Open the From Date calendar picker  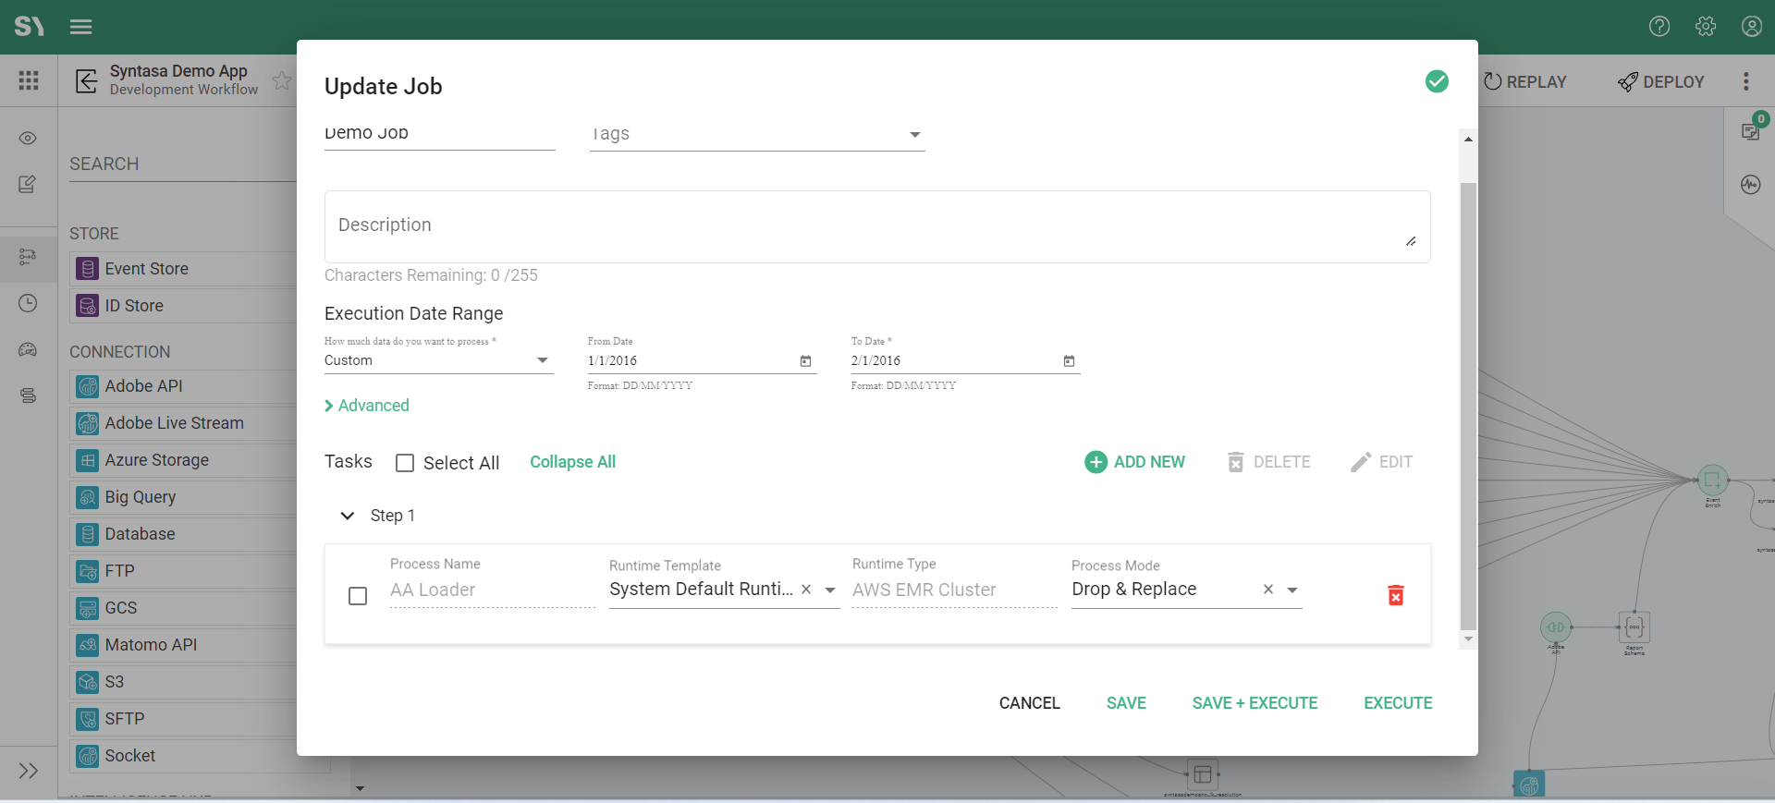coord(805,361)
